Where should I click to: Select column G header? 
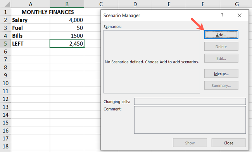(236, 4)
